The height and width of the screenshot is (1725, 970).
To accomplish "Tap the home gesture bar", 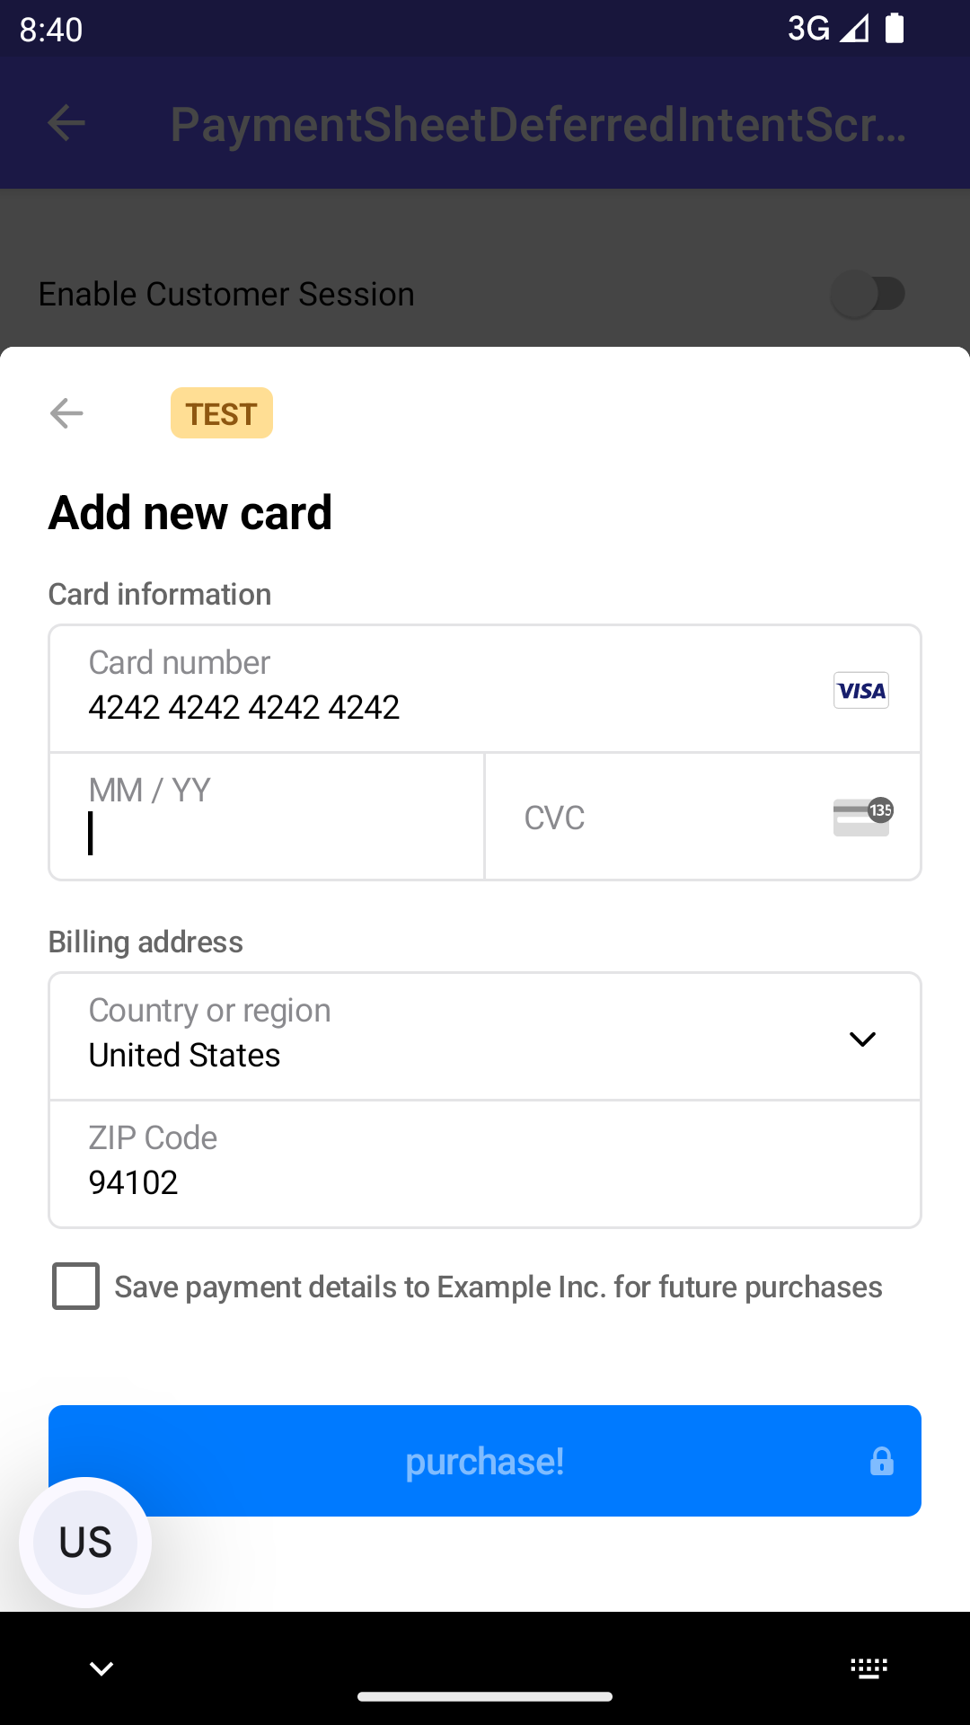I will [x=485, y=1696].
